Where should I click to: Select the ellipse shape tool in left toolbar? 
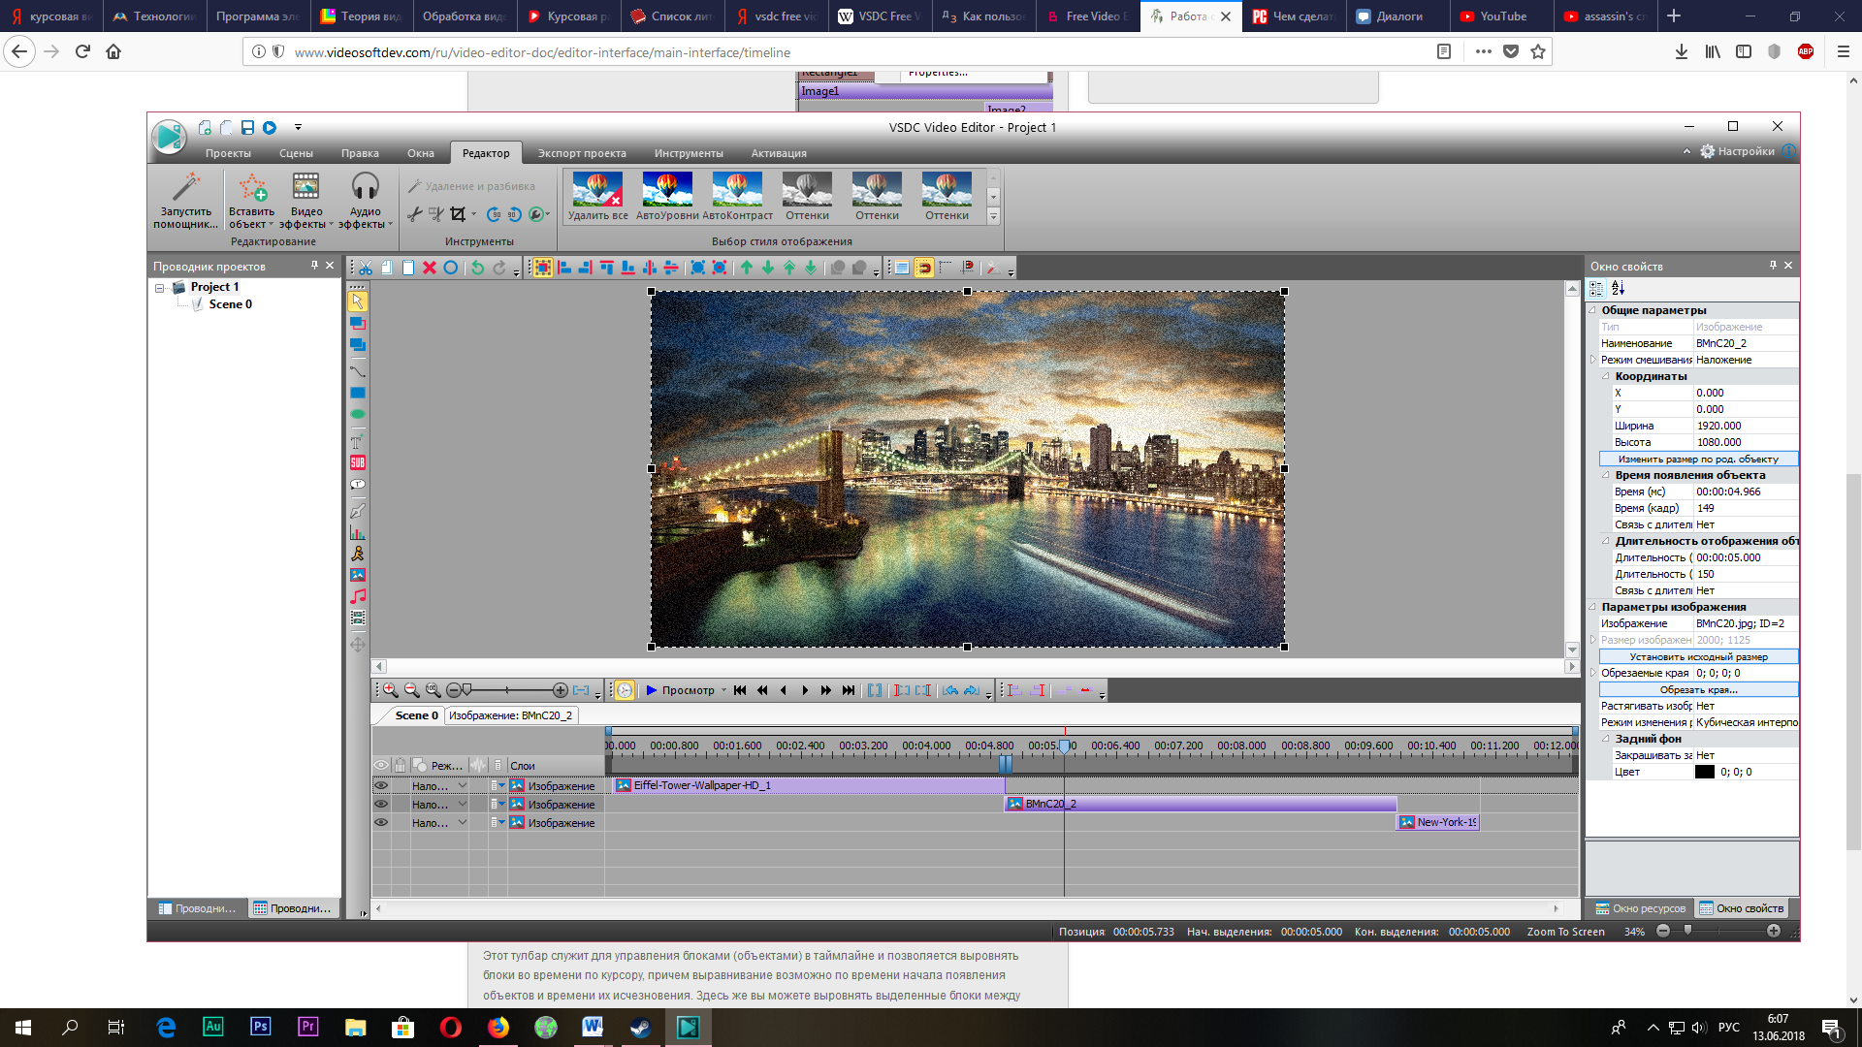click(x=358, y=414)
